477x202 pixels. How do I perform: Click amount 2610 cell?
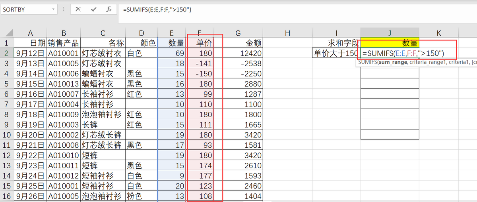[238, 165]
